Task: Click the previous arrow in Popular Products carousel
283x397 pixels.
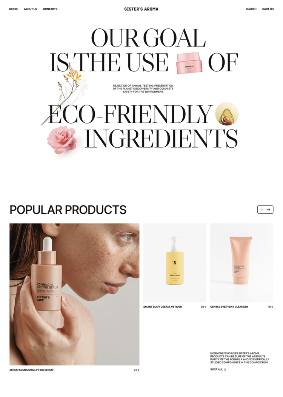Action: coord(262,210)
